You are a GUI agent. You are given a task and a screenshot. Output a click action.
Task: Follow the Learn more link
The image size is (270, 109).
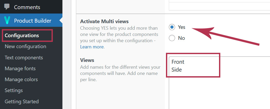(92, 47)
